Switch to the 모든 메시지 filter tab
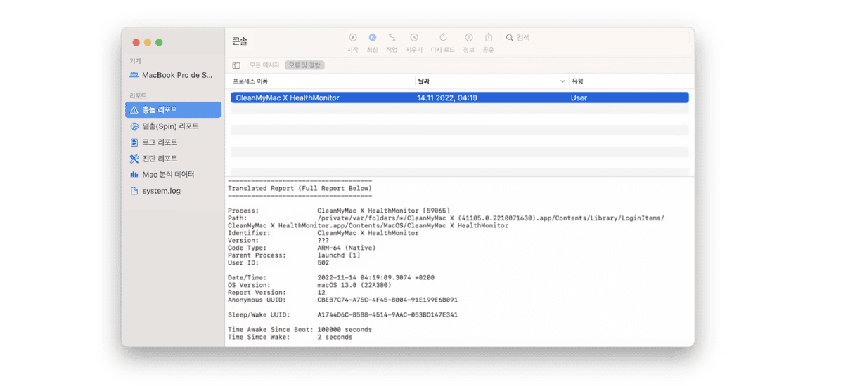This screenshot has height=386, width=855. pyautogui.click(x=264, y=65)
